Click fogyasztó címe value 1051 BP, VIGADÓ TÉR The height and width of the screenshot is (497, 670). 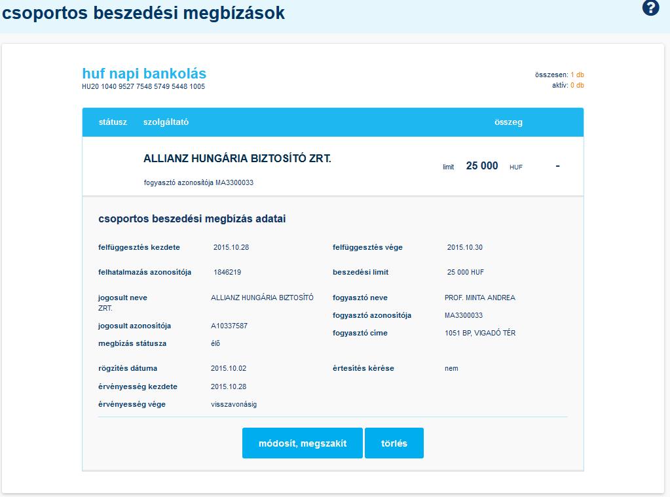click(x=480, y=333)
